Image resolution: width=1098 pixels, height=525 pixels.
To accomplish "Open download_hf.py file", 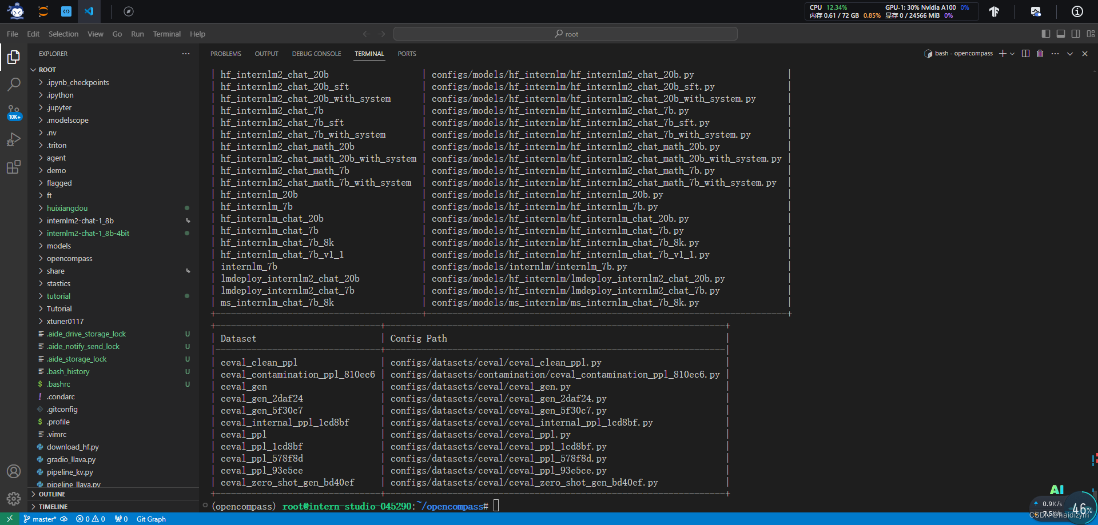I will click(x=113, y=447).
